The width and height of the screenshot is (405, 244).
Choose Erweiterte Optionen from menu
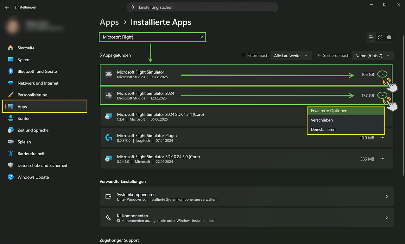click(x=346, y=111)
